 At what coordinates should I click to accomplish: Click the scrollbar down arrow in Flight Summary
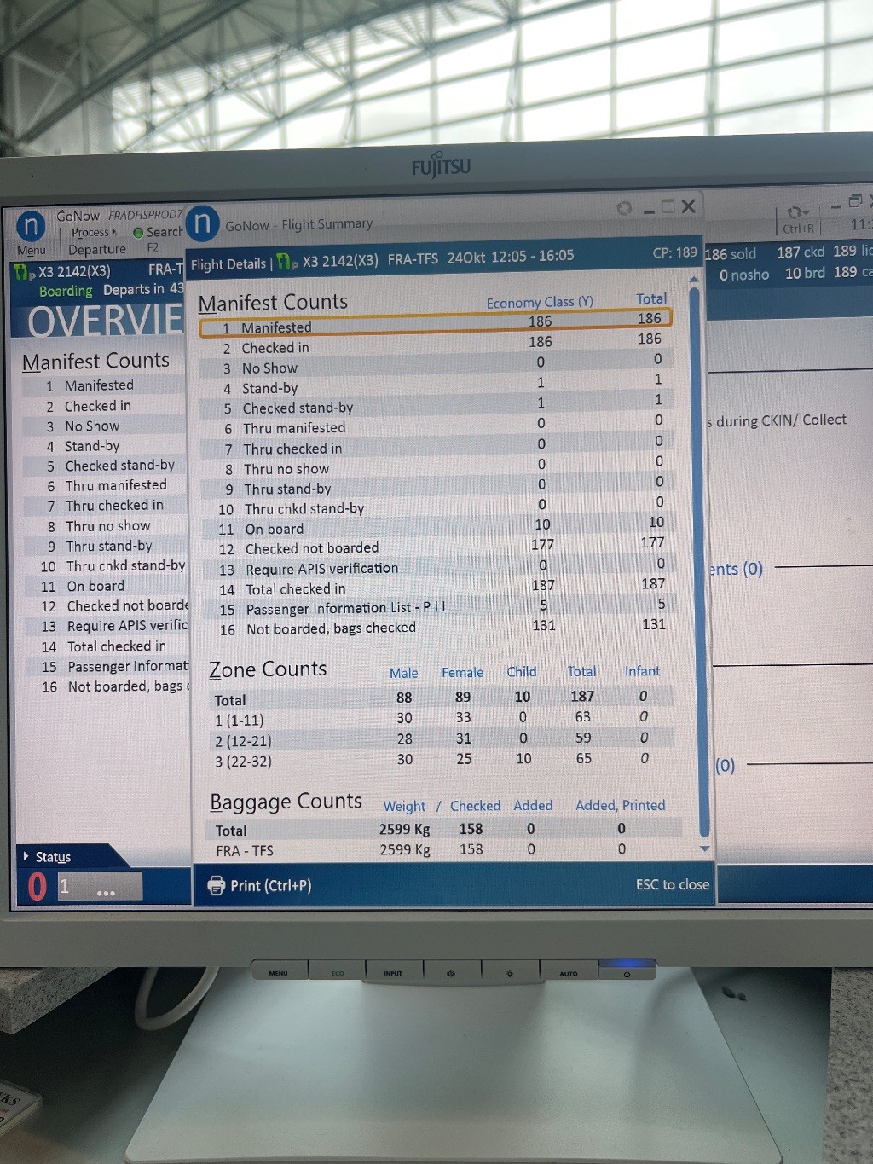pyautogui.click(x=704, y=848)
